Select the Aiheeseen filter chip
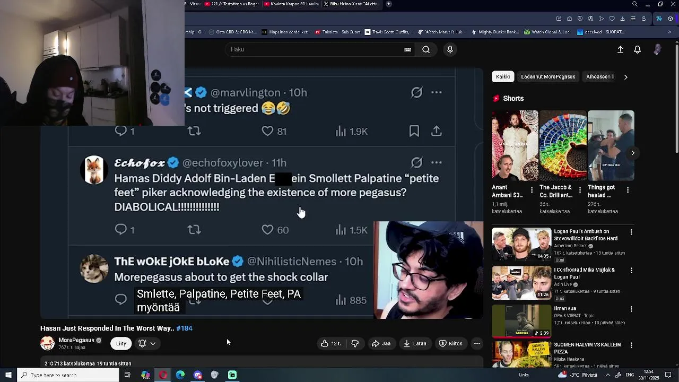Viewport: 679px width, 382px height. pyautogui.click(x=600, y=77)
